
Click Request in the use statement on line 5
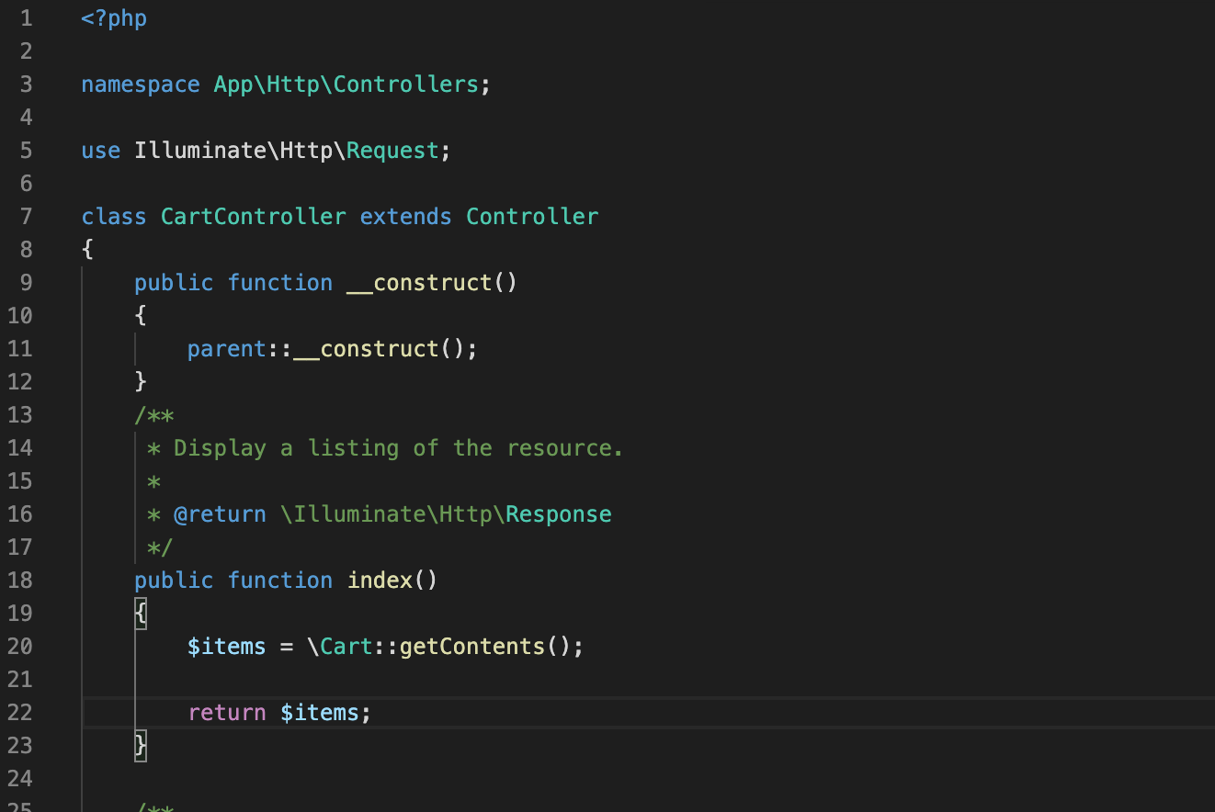(392, 151)
